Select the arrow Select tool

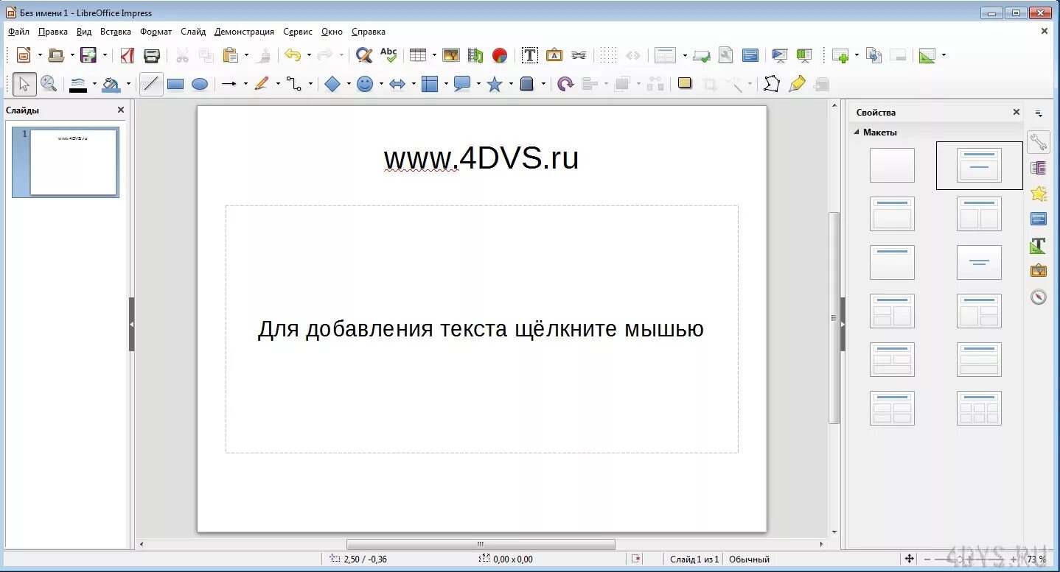[24, 84]
